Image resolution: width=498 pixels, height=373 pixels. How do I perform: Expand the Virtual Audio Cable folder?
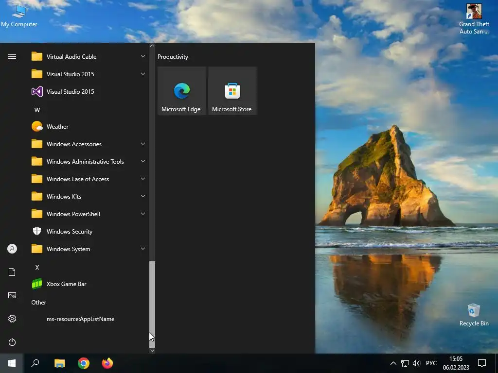coord(89,57)
